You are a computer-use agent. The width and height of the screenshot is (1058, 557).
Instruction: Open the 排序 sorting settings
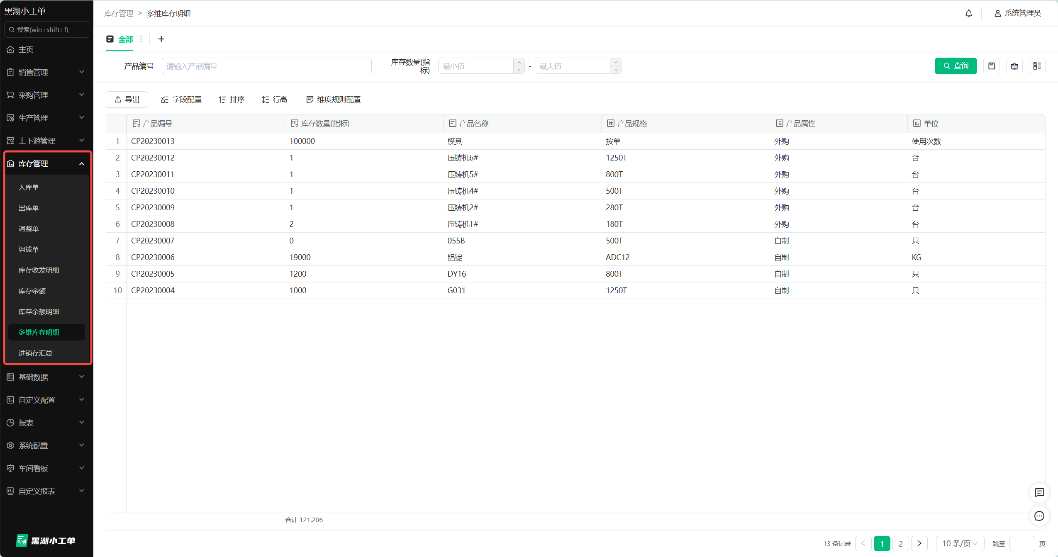click(x=232, y=99)
